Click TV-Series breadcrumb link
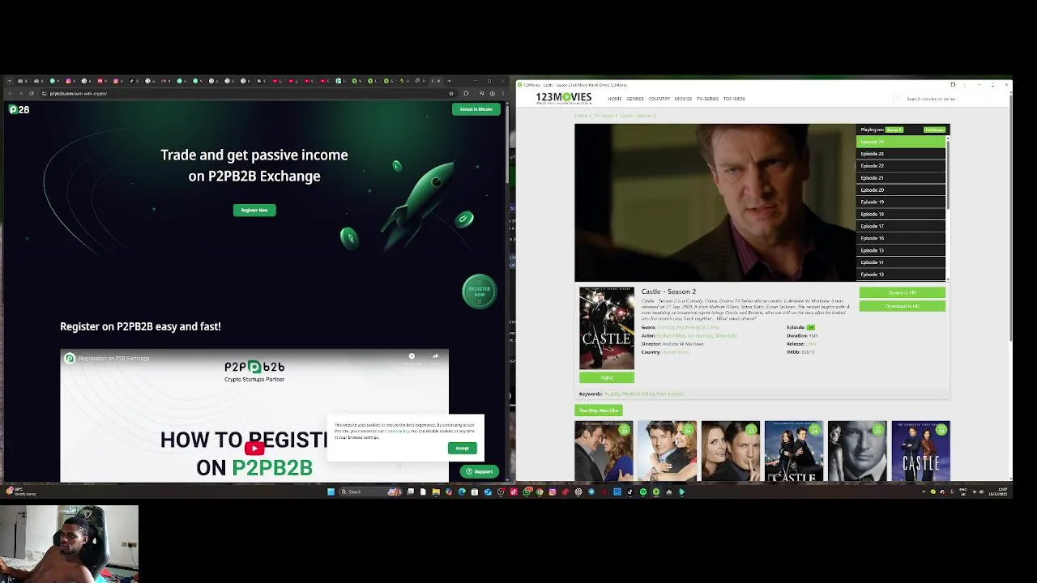Screen dimensions: 1037x583 point(604,116)
